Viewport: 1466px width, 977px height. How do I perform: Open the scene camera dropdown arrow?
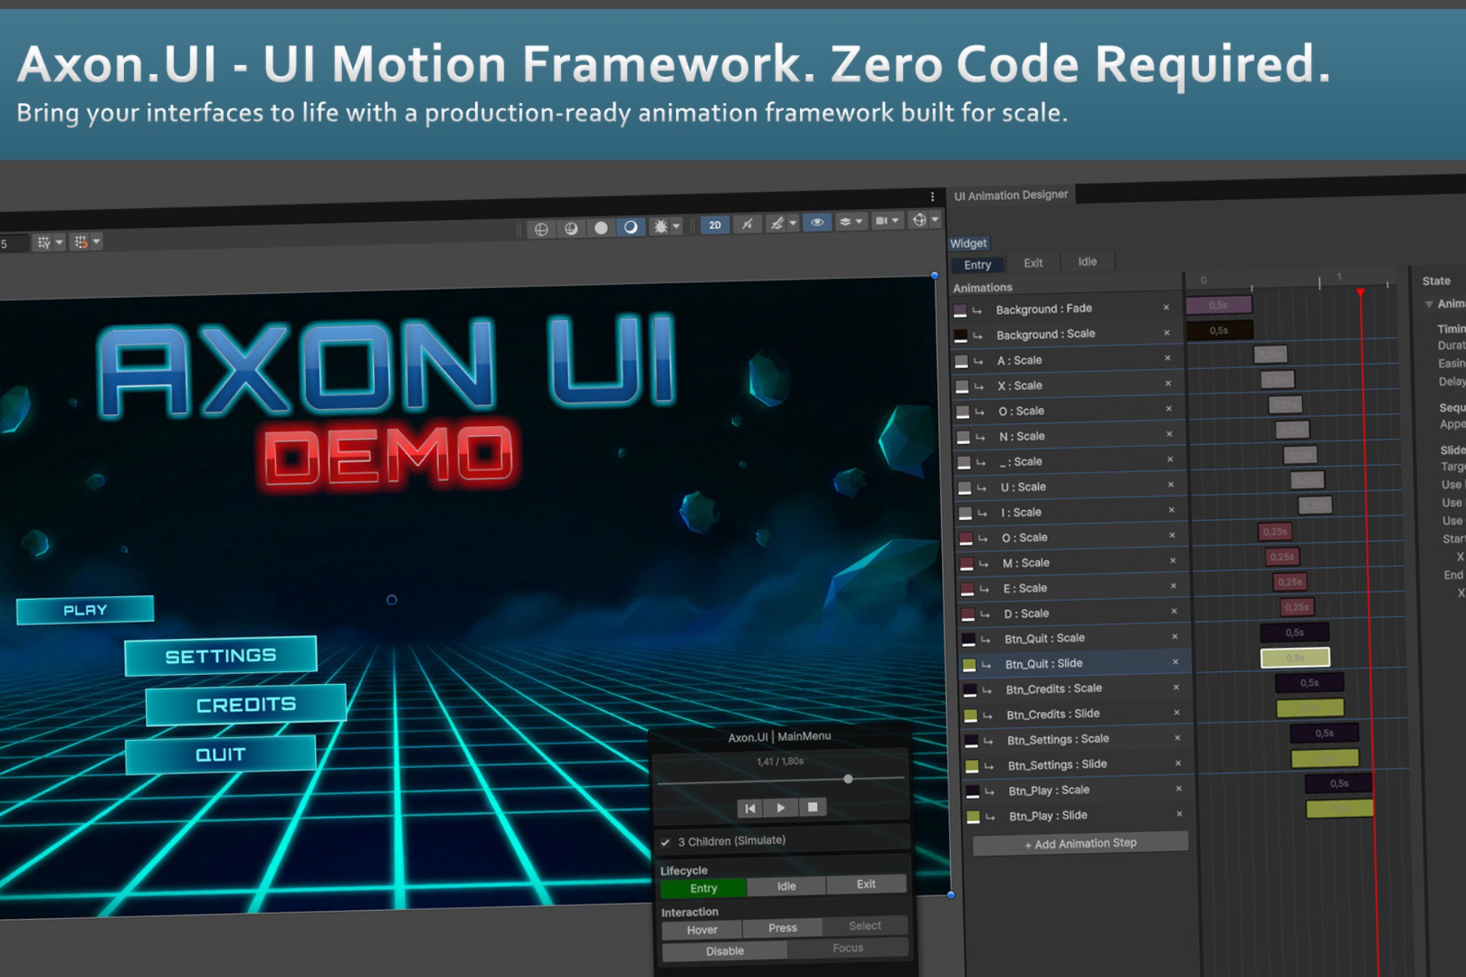tap(895, 220)
